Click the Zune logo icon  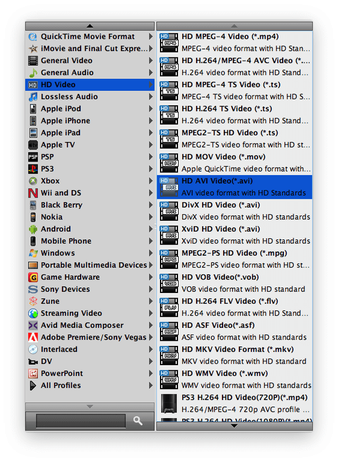coord(33,301)
